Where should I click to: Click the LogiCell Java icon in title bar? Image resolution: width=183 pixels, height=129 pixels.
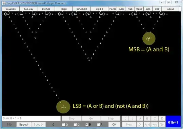4,3
